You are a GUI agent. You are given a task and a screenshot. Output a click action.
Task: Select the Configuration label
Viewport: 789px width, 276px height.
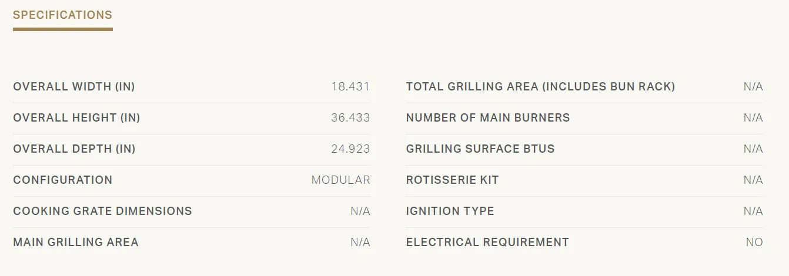coord(62,180)
